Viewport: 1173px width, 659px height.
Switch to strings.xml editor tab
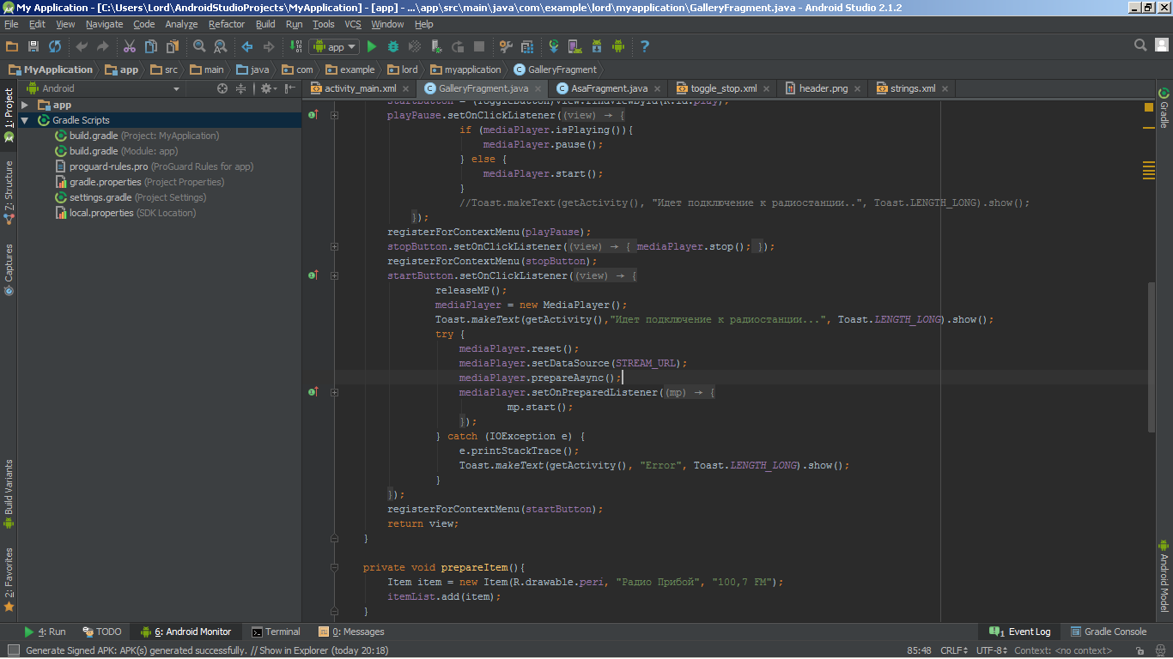point(912,88)
